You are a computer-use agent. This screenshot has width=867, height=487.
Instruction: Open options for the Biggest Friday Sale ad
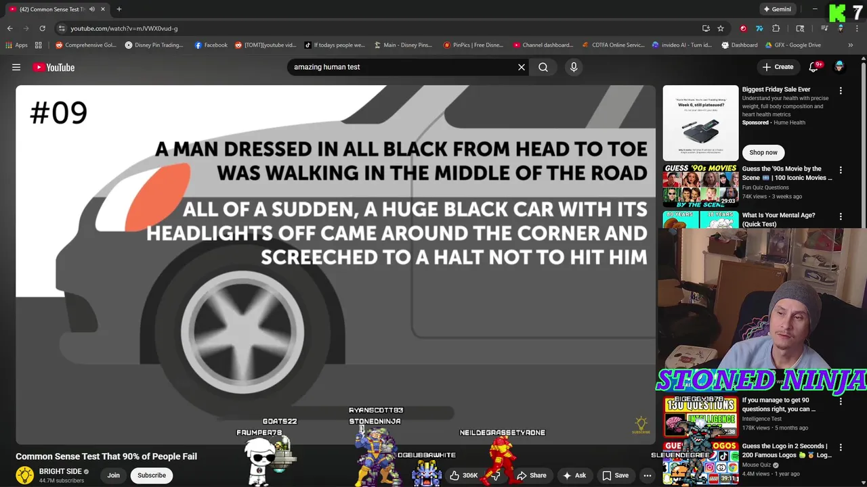tap(841, 91)
